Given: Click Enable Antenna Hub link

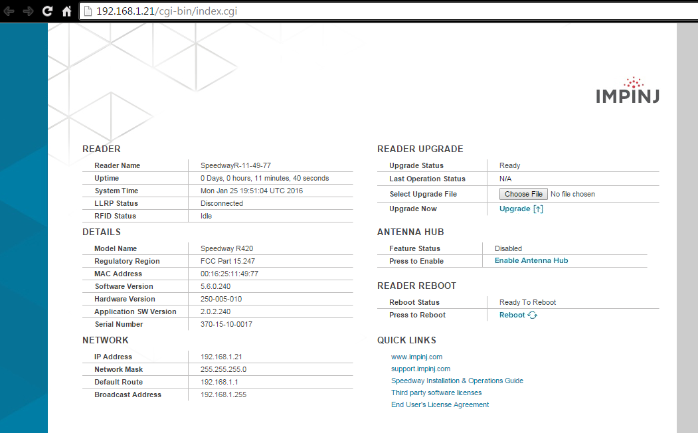Looking at the screenshot, I should [x=531, y=261].
